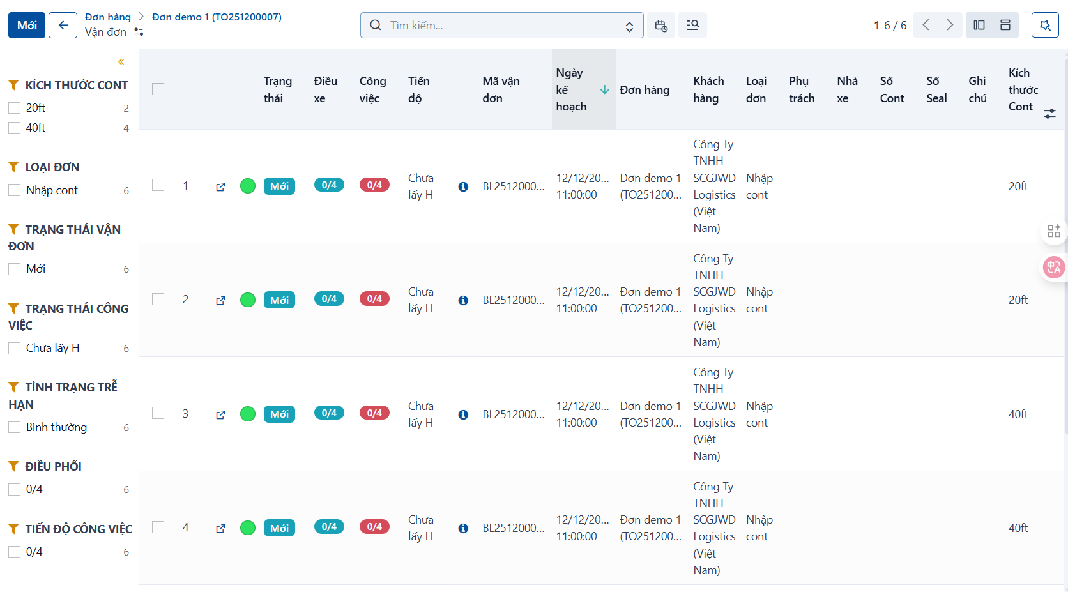Click info icon in row 3
This screenshot has width=1068, height=592.
point(463,414)
